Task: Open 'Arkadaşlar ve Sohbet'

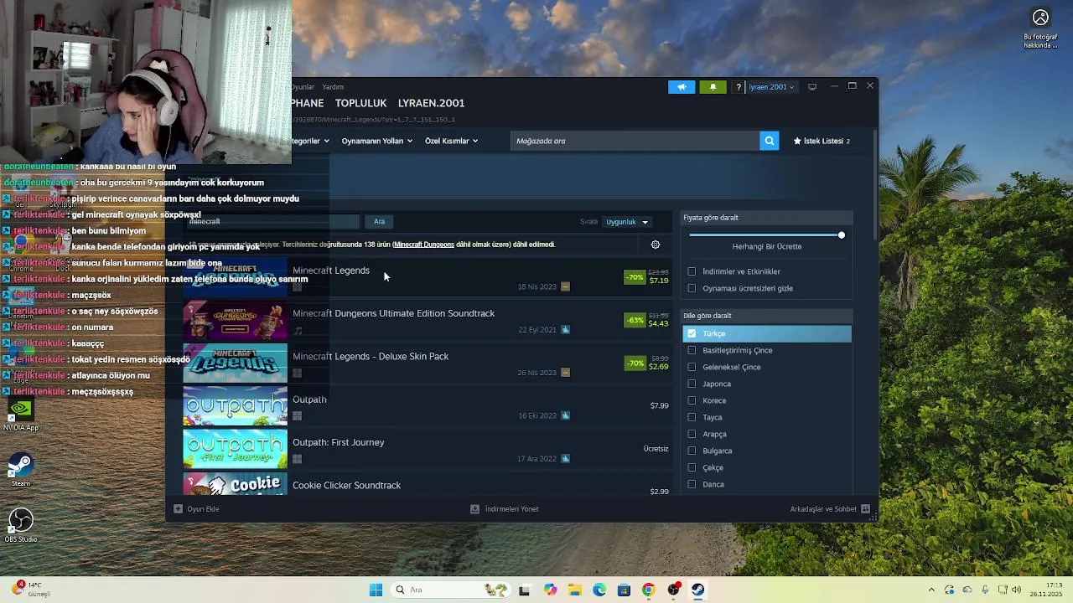Action: pos(830,509)
